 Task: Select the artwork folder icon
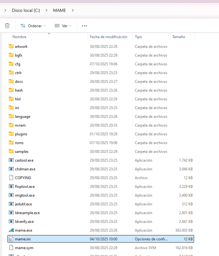(x=11, y=47)
